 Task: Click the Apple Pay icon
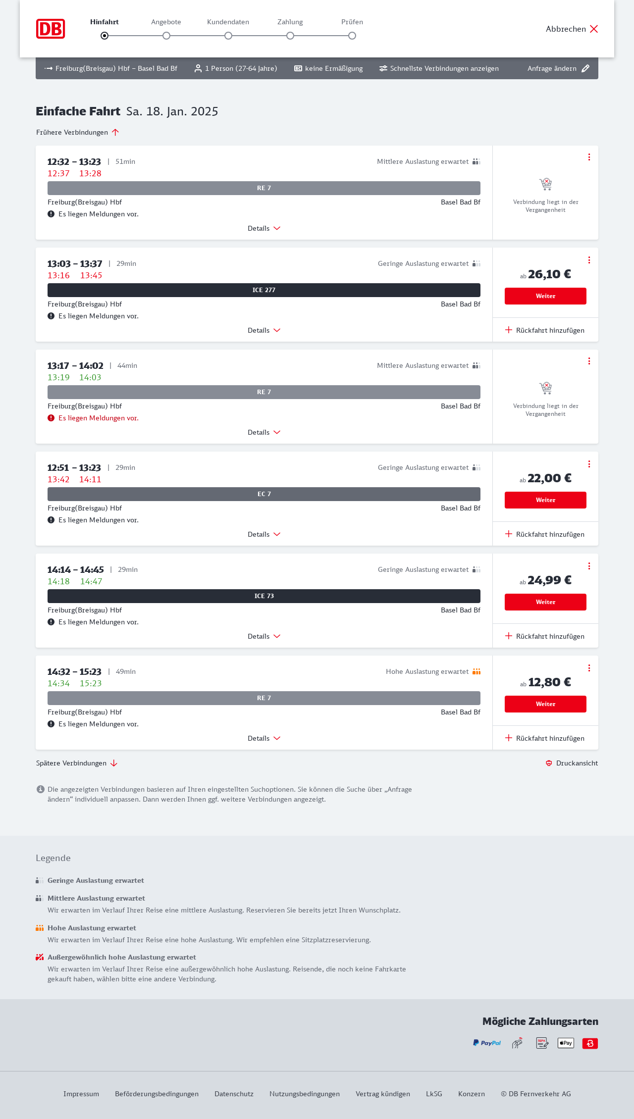(566, 1043)
